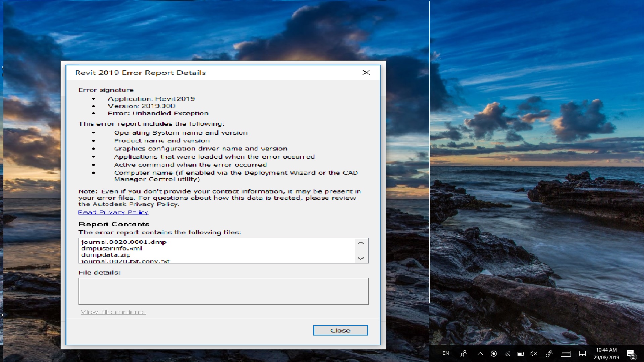Select journal.0020.0001.dmp in file list
The height and width of the screenshot is (362, 644).
click(124, 242)
